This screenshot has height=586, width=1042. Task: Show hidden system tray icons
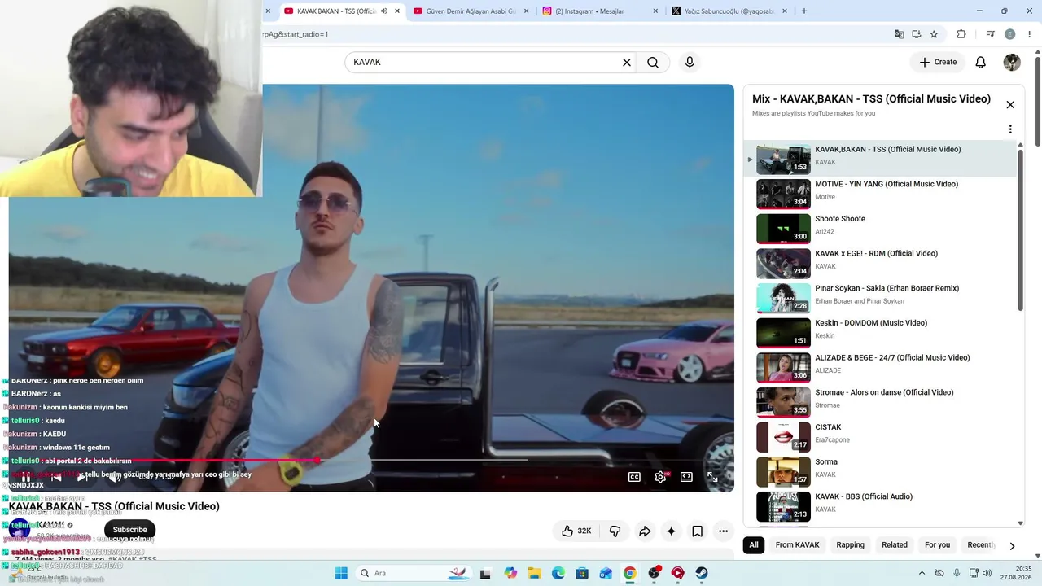pos(922,573)
